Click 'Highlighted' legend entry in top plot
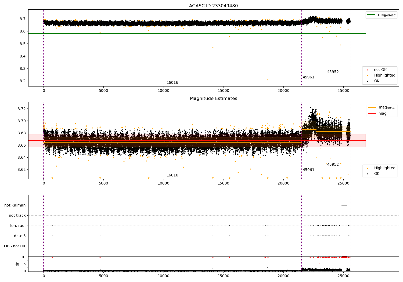Viewport: 403px width, 282px height. pos(381,75)
